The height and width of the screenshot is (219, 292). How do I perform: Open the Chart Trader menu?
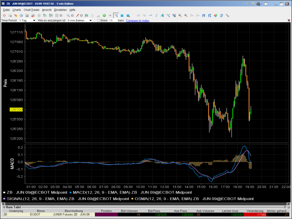click(31, 10)
